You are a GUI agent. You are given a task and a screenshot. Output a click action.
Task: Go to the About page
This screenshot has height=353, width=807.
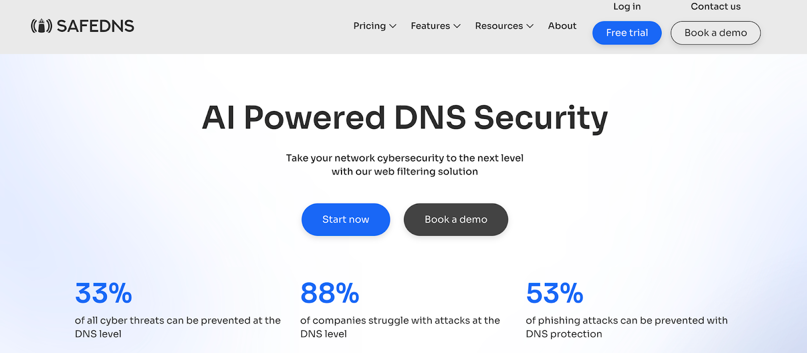click(562, 26)
